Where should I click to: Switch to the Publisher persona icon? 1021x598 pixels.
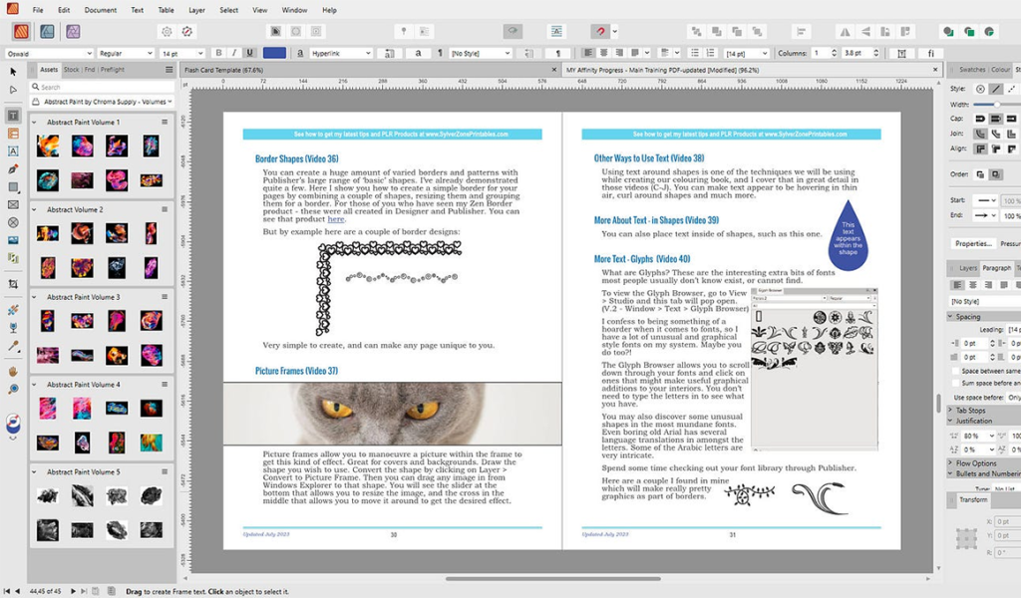click(21, 31)
